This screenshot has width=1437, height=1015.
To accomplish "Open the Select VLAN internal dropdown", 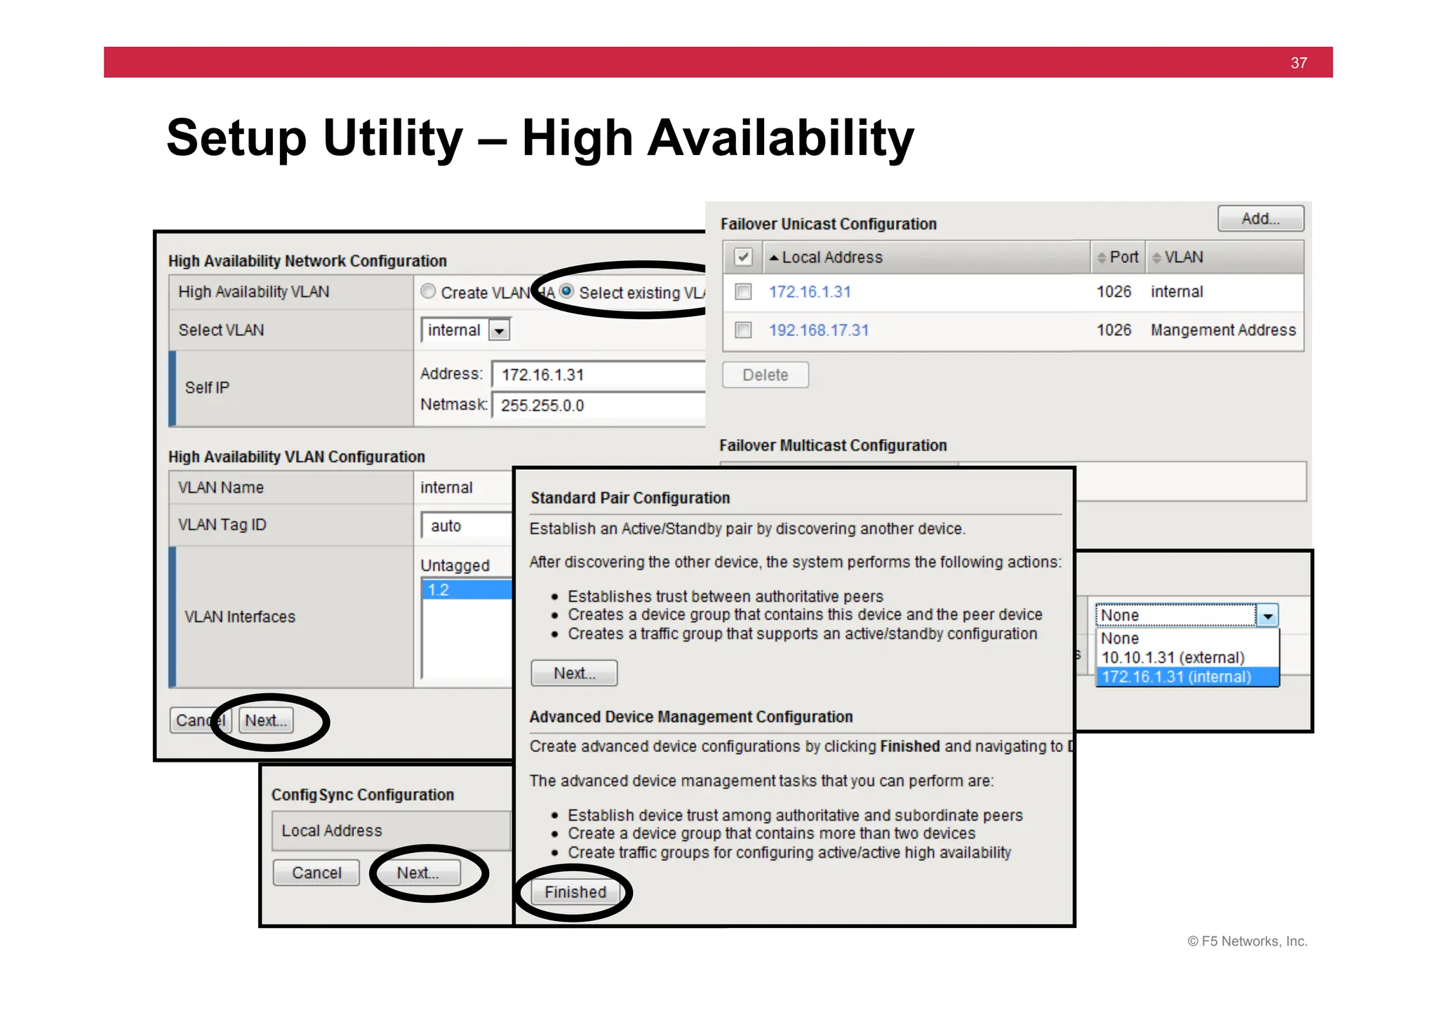I will [465, 330].
